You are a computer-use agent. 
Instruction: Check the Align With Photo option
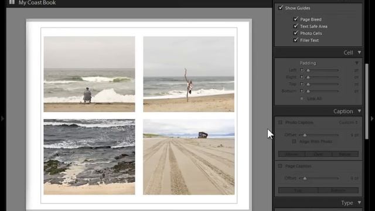pos(294,141)
